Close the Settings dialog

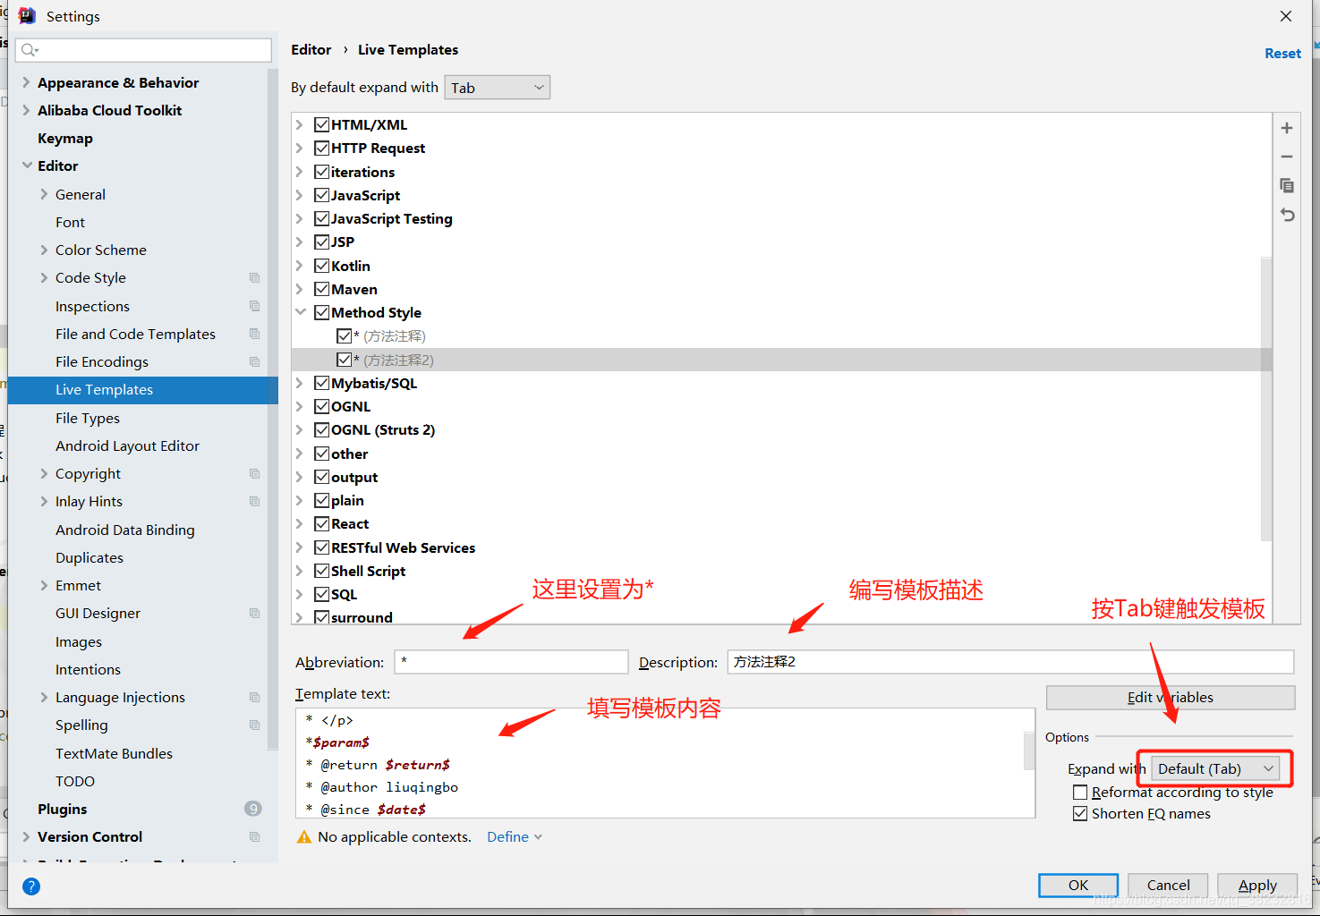[x=1286, y=16]
